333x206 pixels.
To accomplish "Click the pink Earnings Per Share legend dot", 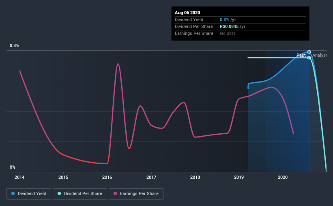I will click(x=115, y=193).
